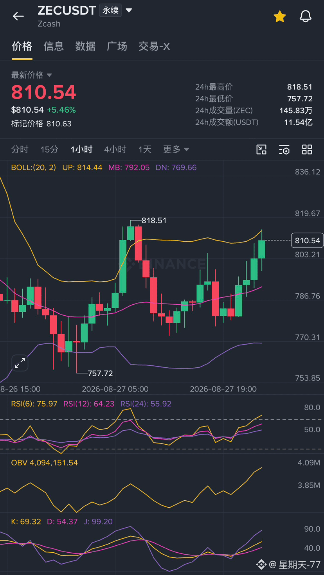Viewport: 324px width, 575px height.
Task: Tap the fullscreen expand chart icon
Action: click(x=20, y=363)
